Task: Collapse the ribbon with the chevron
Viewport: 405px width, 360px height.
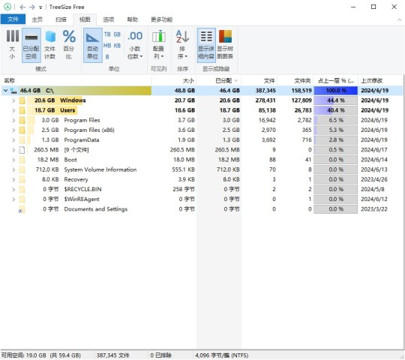Action: tap(399, 19)
